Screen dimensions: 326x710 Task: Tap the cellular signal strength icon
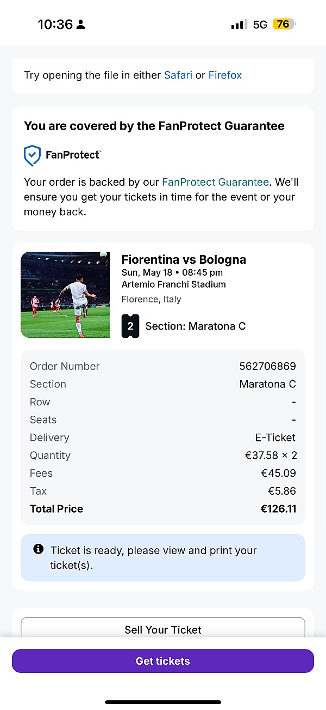click(x=239, y=25)
